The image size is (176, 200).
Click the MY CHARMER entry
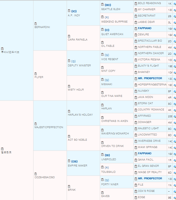[147, 10]
